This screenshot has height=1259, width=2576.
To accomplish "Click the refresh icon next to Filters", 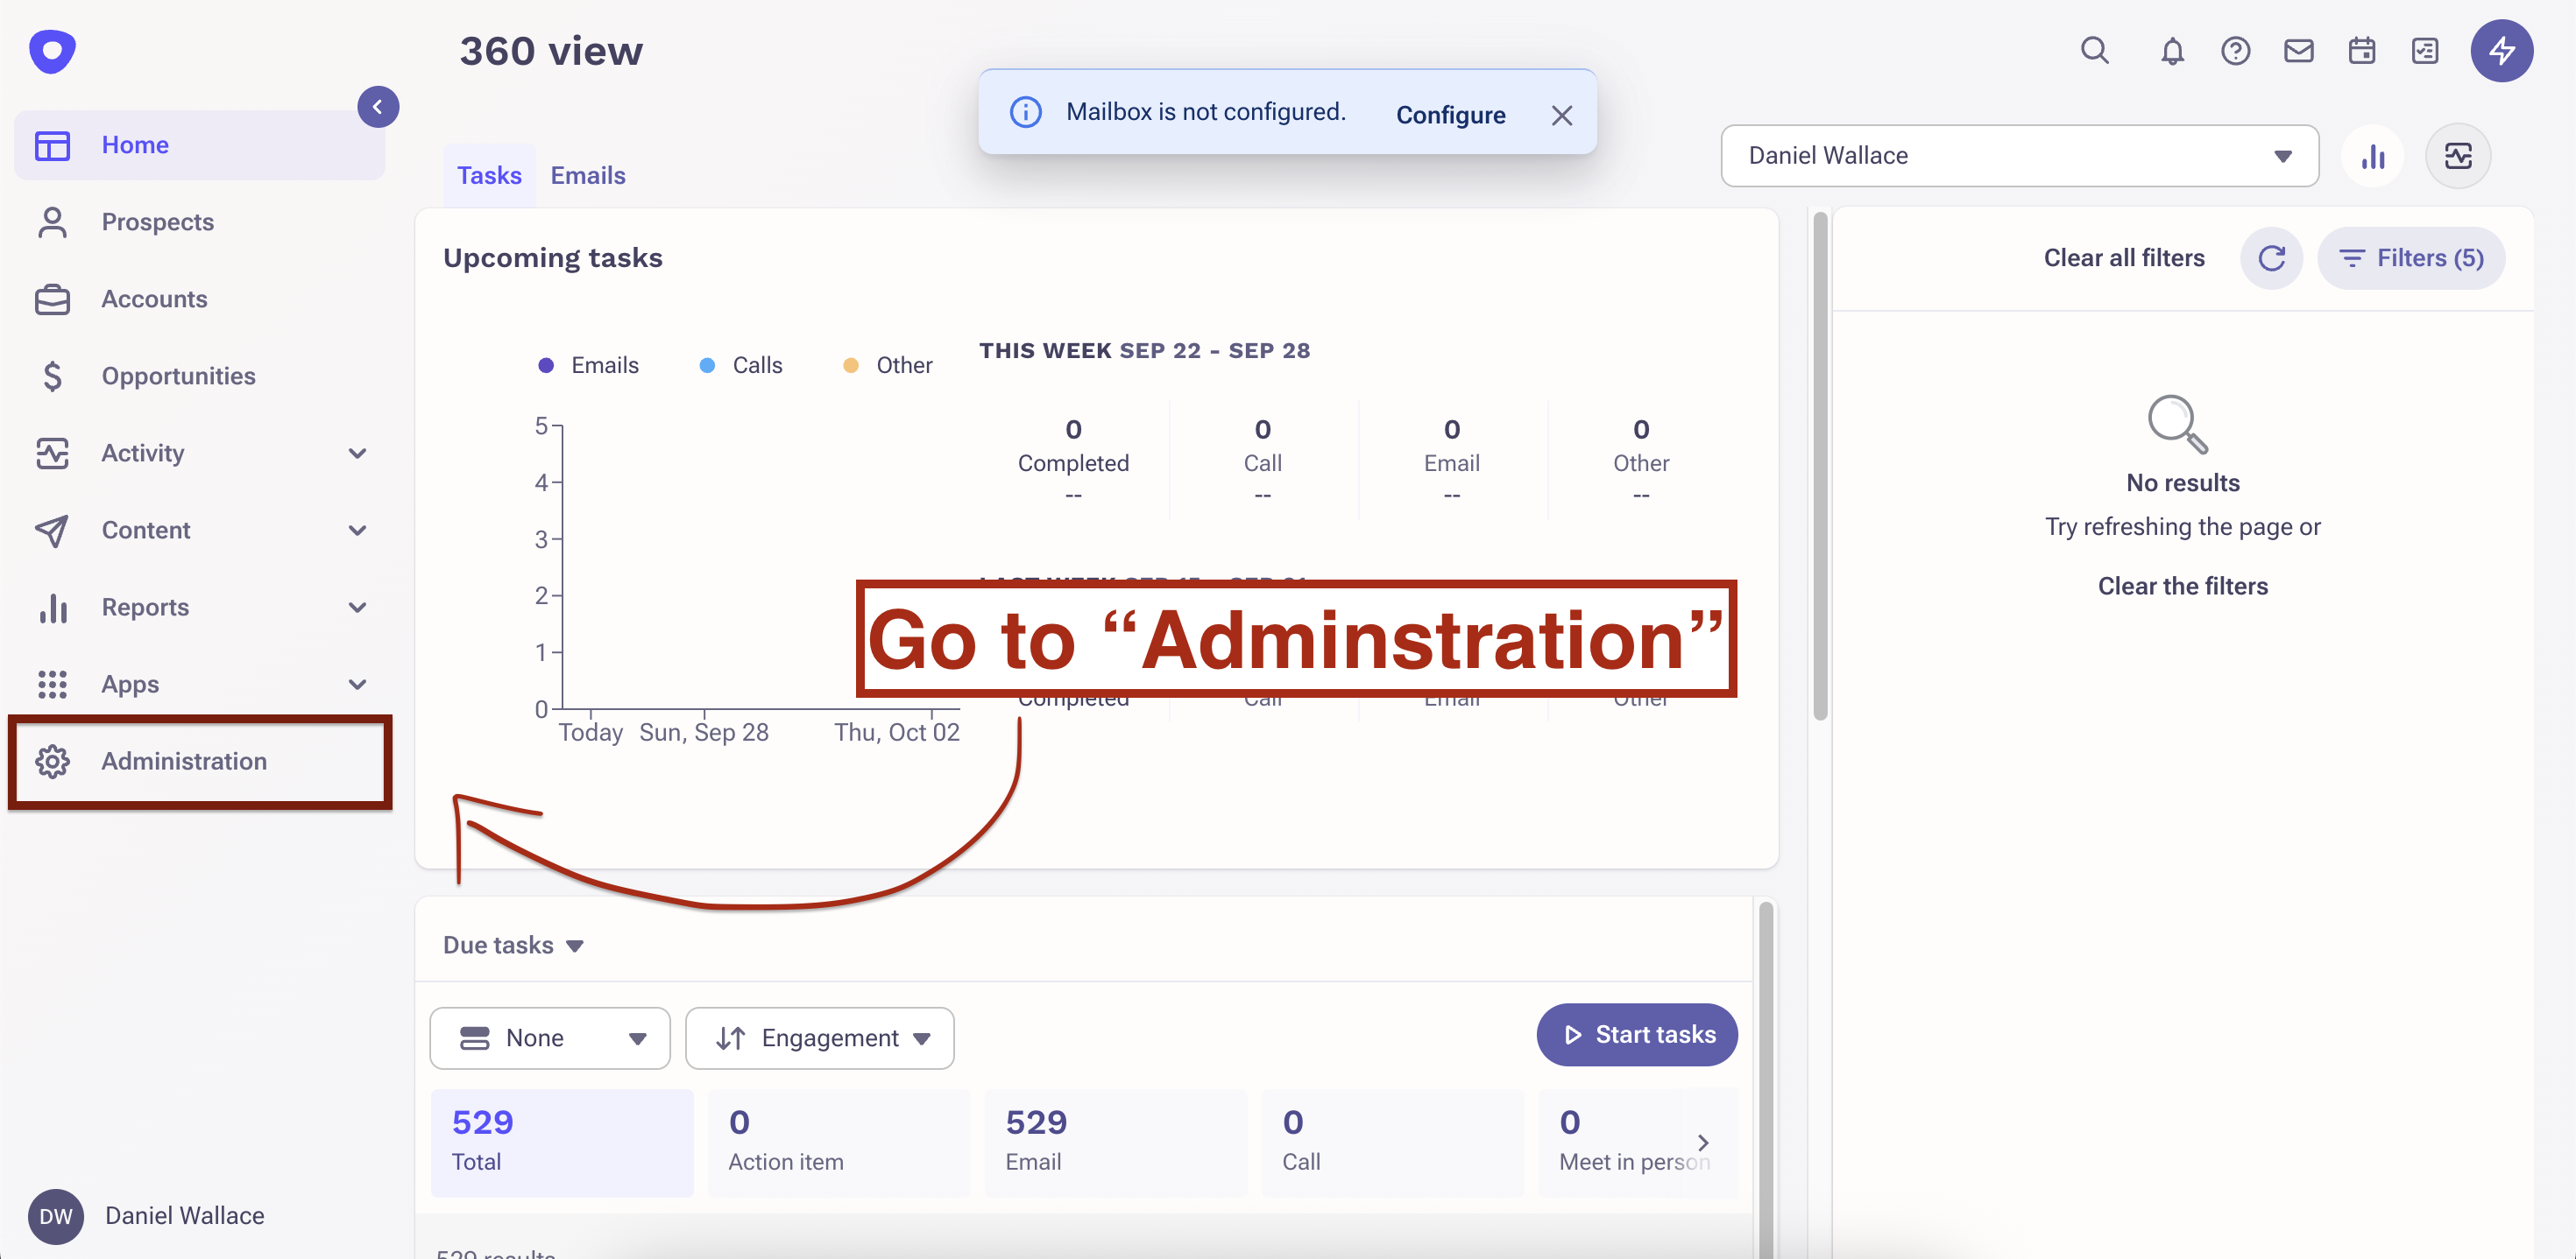I will 2271,257.
